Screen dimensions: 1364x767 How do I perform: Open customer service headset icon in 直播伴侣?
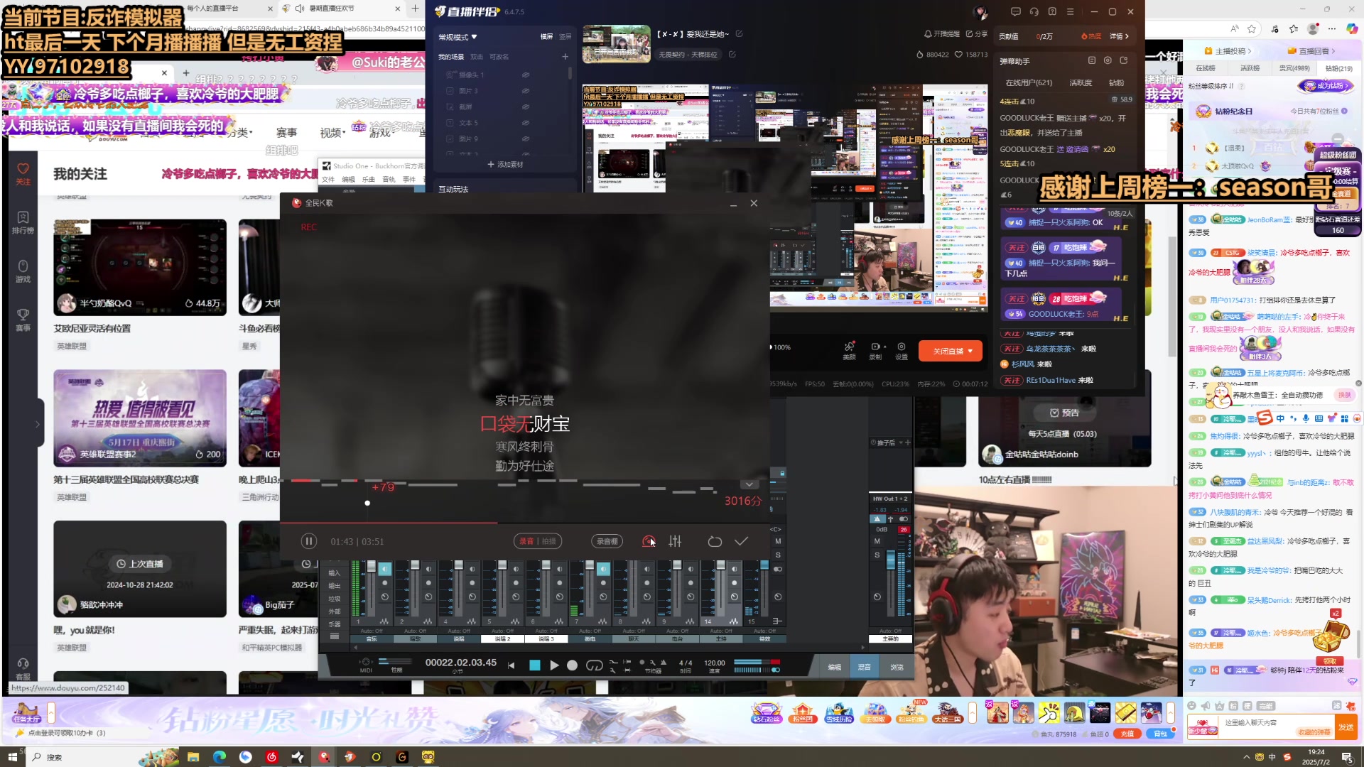click(1034, 11)
